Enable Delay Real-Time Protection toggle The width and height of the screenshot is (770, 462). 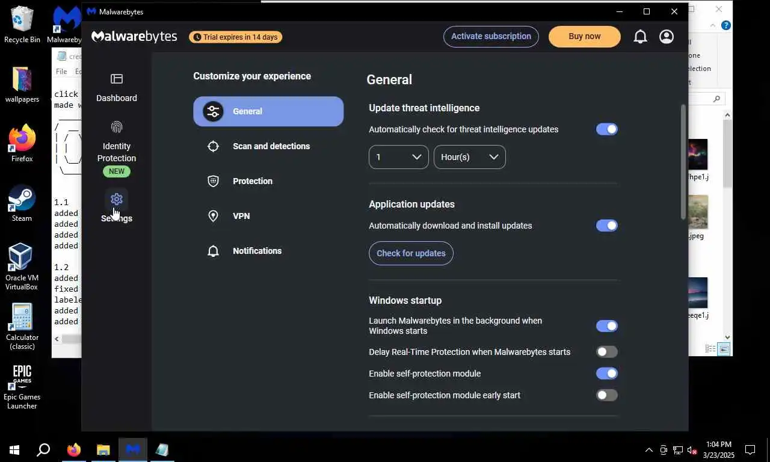click(x=606, y=352)
